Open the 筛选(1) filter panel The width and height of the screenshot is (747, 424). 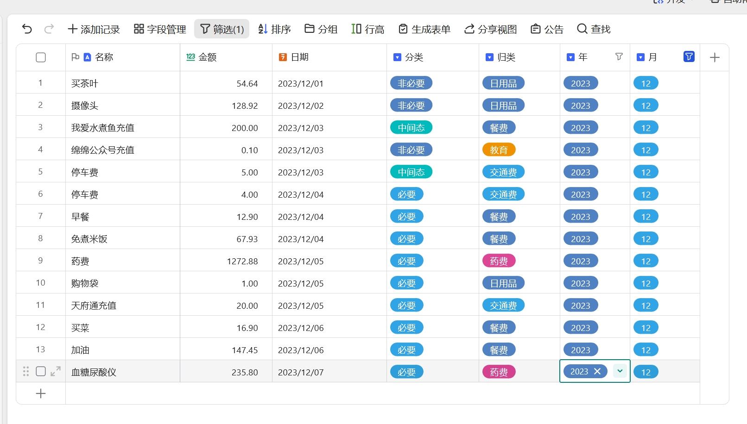pos(222,29)
